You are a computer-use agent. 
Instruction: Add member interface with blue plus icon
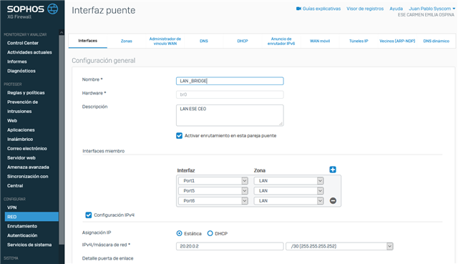pyautogui.click(x=333, y=170)
